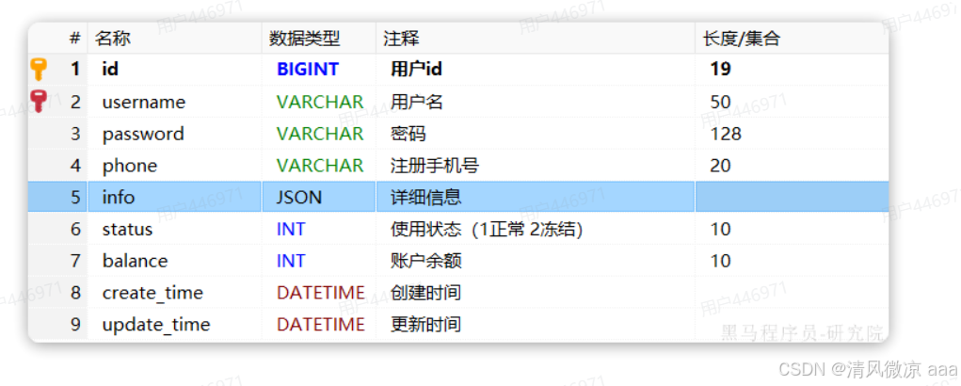961x386 pixels.
Task: Select row number 9
Action: 75,324
